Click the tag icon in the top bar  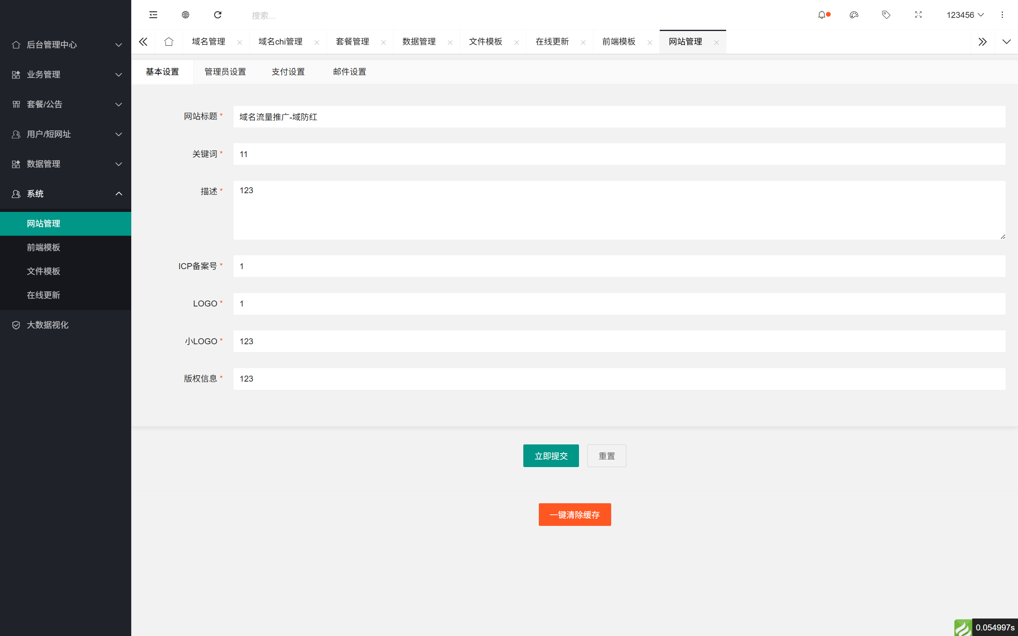pos(886,15)
